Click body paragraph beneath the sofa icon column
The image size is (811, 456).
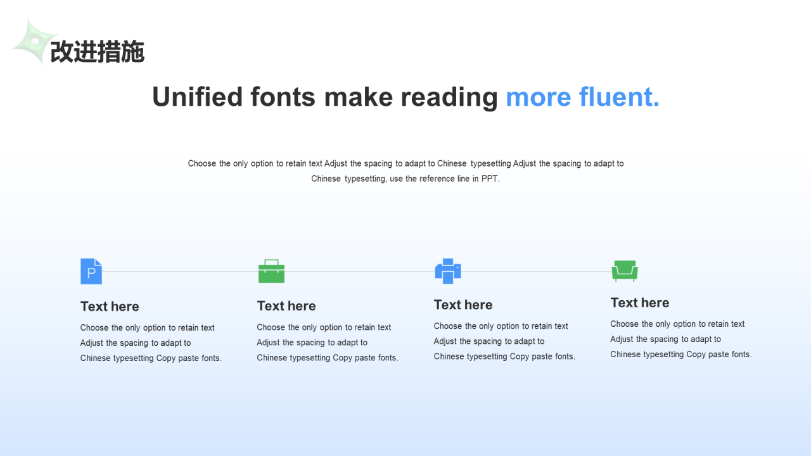pos(681,339)
